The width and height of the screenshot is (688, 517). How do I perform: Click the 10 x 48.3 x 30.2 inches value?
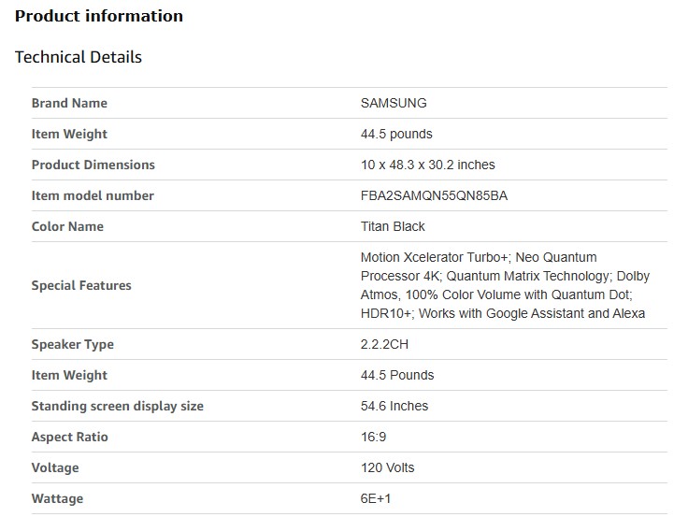[428, 165]
